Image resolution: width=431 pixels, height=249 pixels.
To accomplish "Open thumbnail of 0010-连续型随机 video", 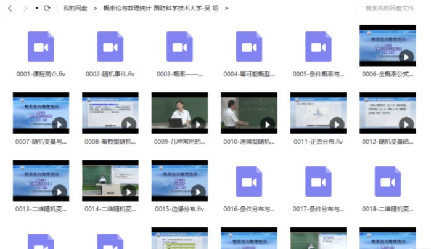I will click(x=249, y=113).
